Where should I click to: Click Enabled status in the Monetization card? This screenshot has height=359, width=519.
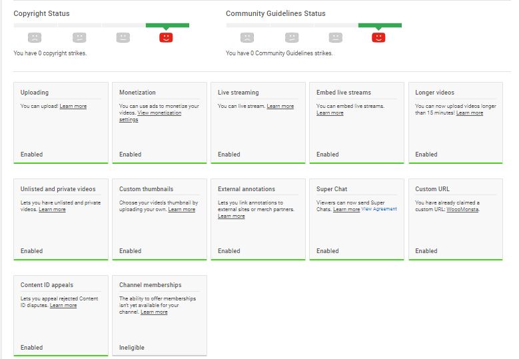tap(130, 154)
